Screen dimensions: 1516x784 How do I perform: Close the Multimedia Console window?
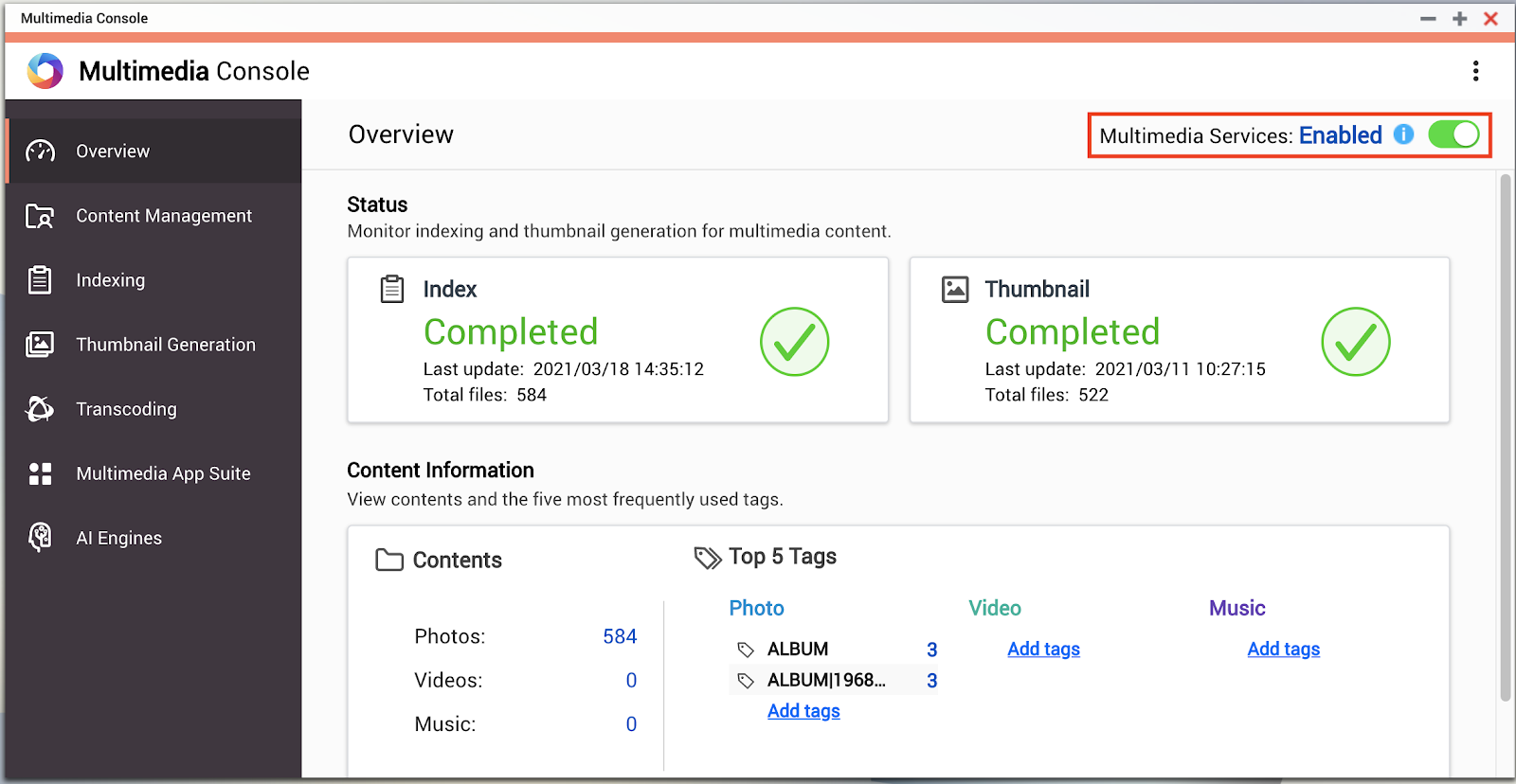click(1490, 19)
